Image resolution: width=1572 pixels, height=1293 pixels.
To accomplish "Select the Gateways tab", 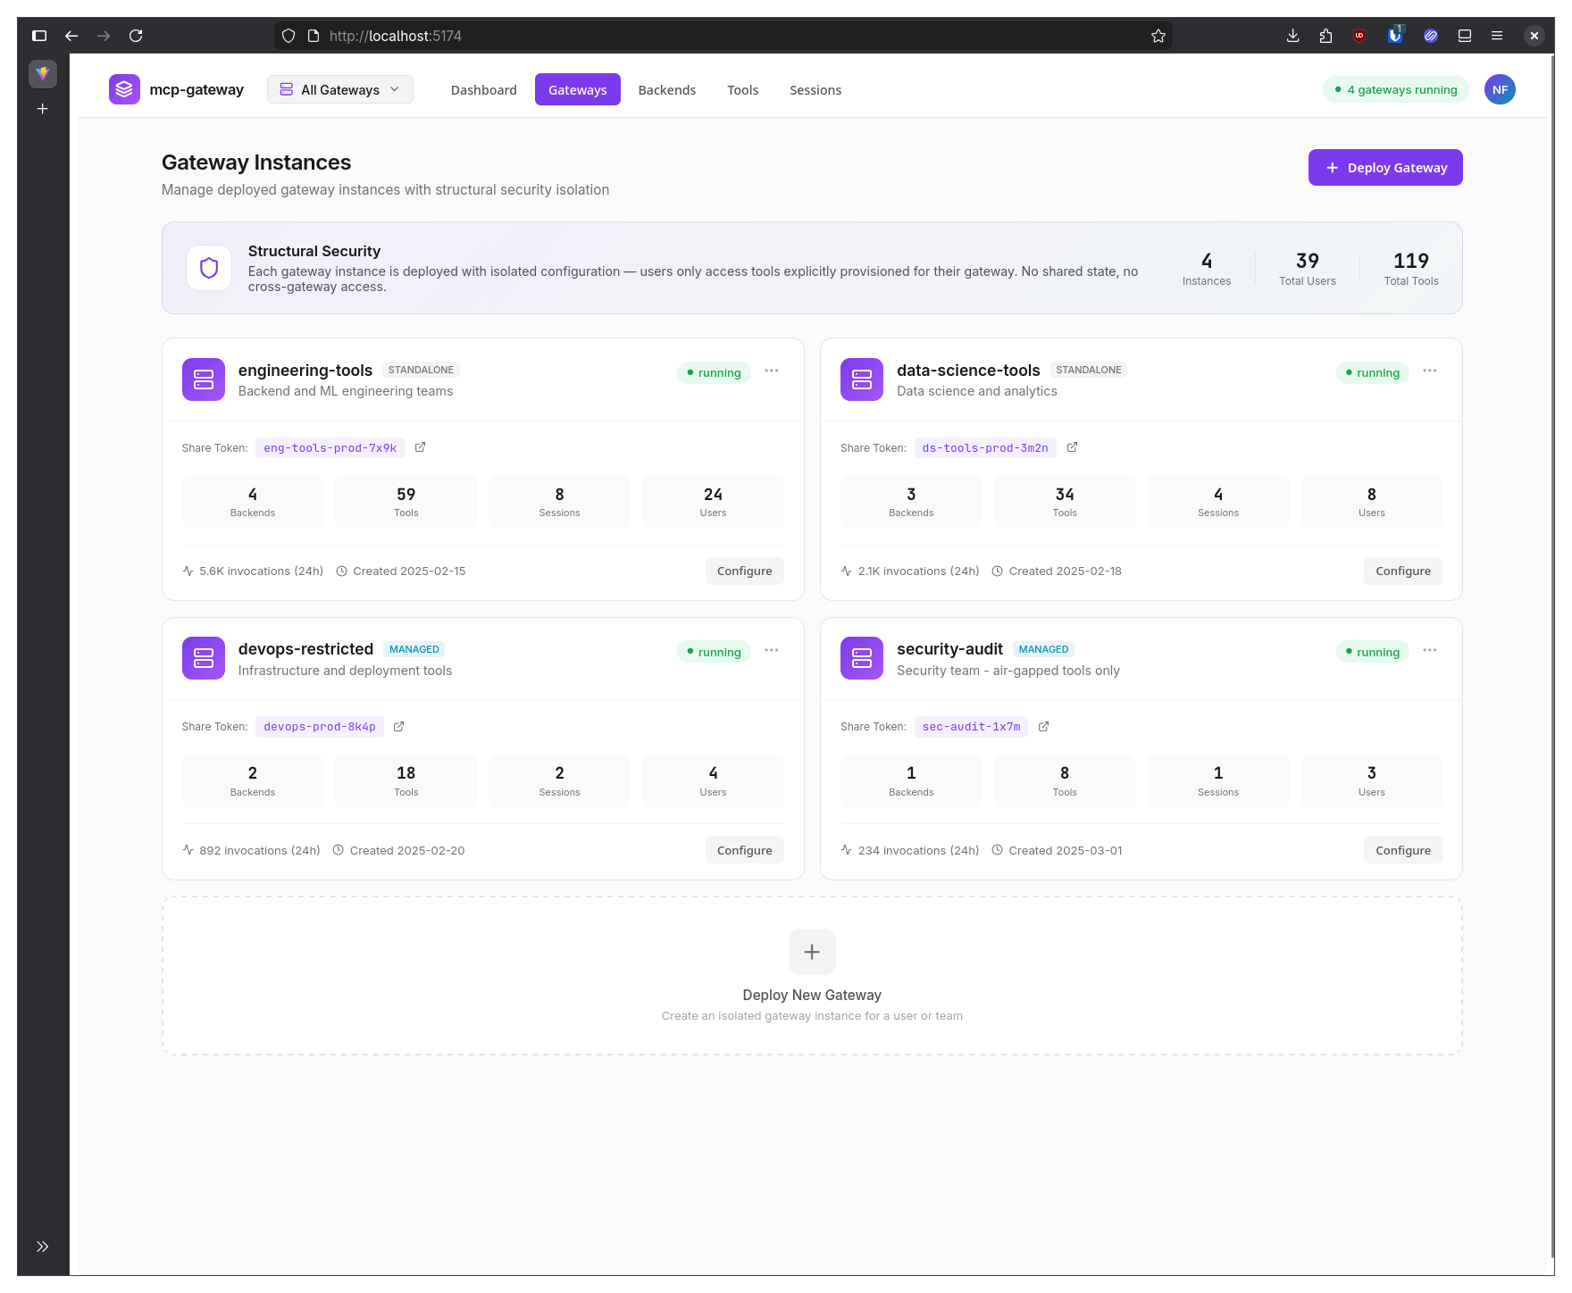I will pos(577,89).
